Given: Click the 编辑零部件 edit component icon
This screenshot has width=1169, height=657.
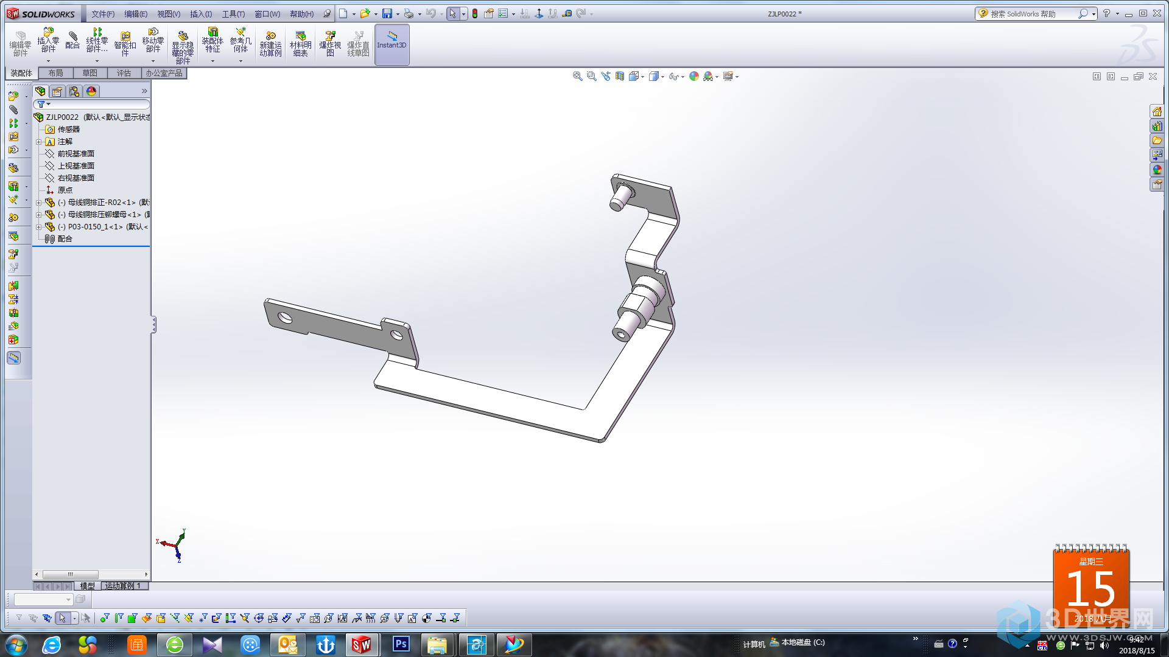Looking at the screenshot, I should click(x=20, y=44).
